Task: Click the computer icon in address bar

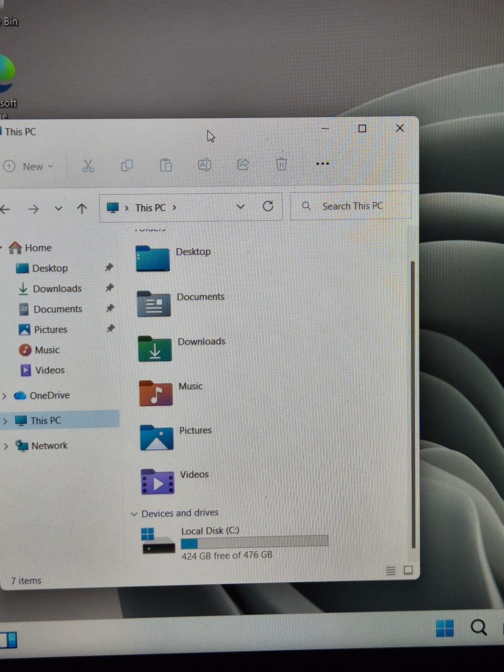Action: 112,208
